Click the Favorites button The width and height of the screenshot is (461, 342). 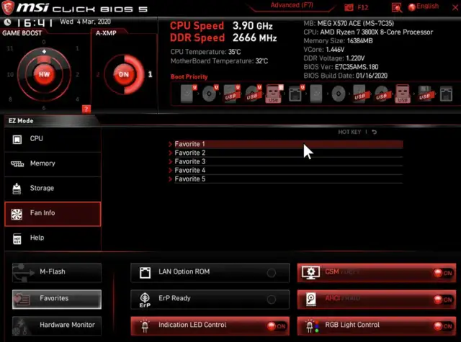(57, 299)
